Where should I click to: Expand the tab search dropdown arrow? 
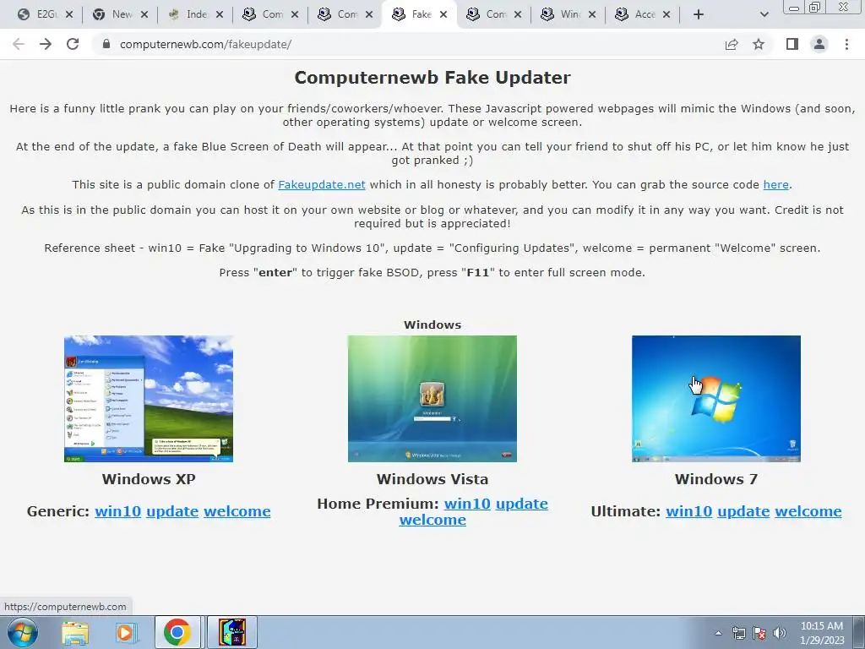(x=764, y=14)
